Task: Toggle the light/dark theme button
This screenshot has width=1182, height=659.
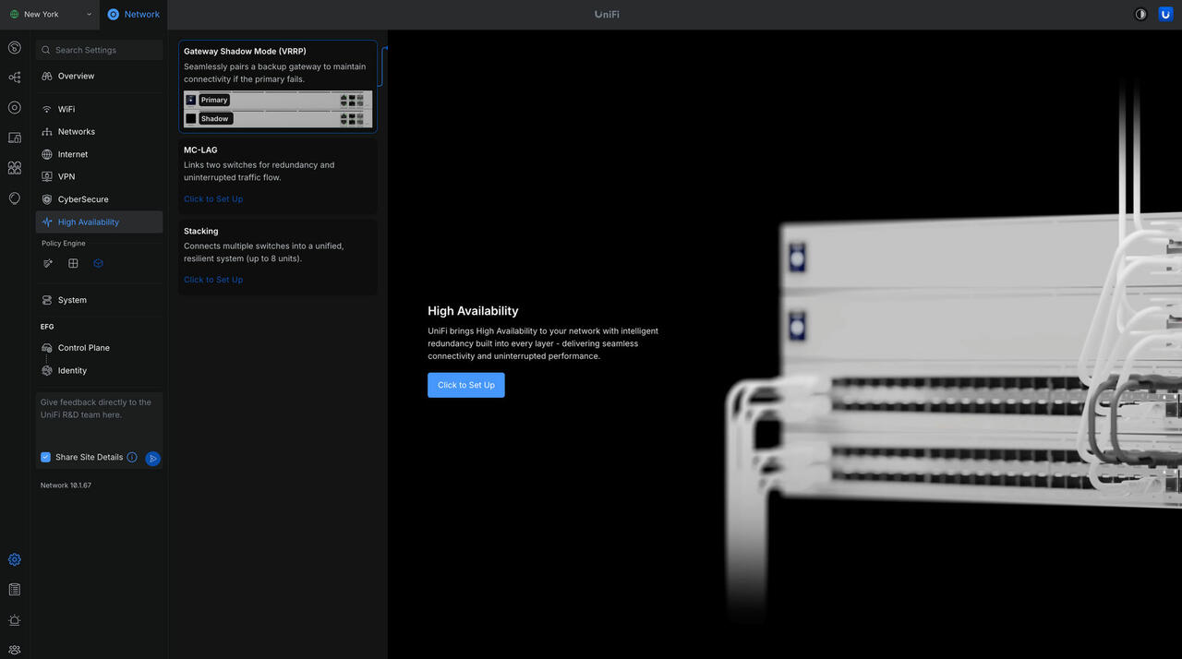Action: coord(1140,14)
